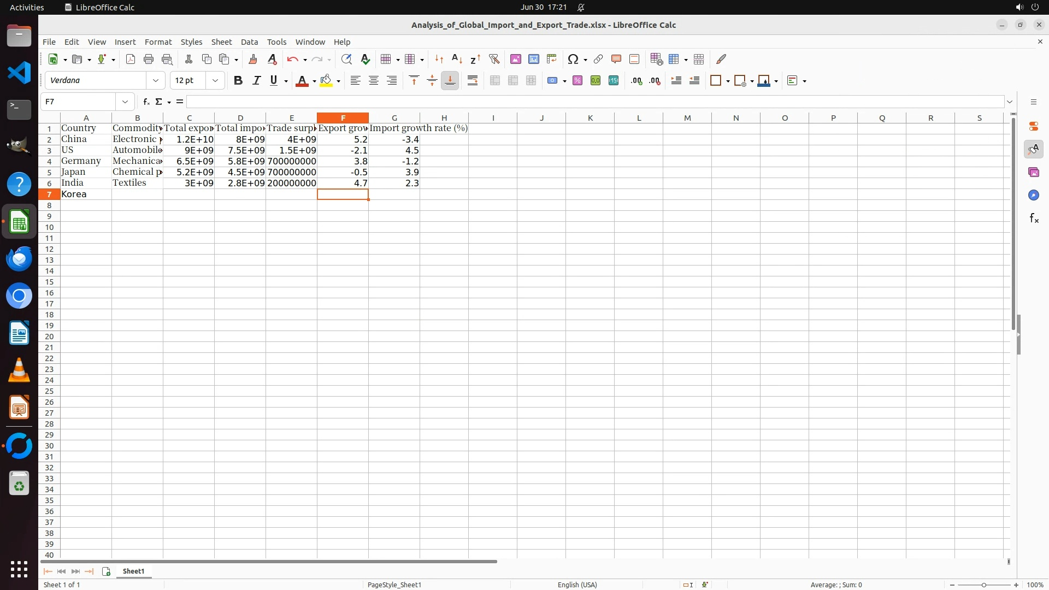
Task: Click the Format as Percent icon
Action: [577, 81]
